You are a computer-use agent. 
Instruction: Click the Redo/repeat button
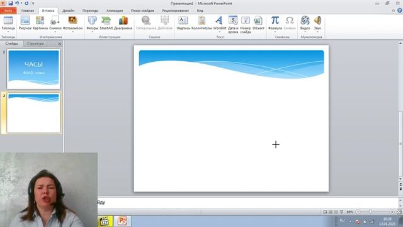click(26, 3)
